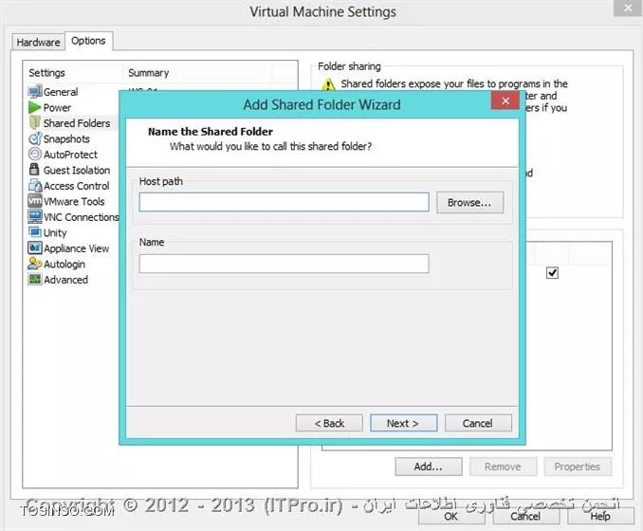Image resolution: width=643 pixels, height=531 pixels.
Task: Click the Appliance View icon
Action: tap(35, 247)
